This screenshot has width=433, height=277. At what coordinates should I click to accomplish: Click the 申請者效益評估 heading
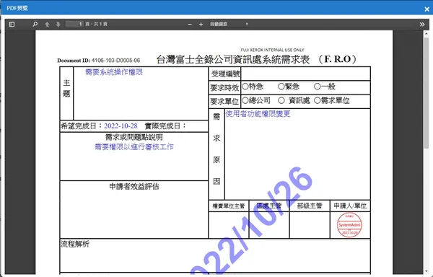point(134,187)
